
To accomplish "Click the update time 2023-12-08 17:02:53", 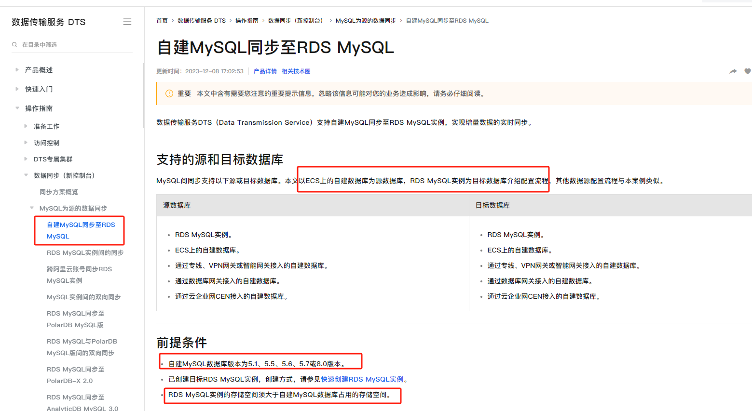I will click(x=214, y=71).
